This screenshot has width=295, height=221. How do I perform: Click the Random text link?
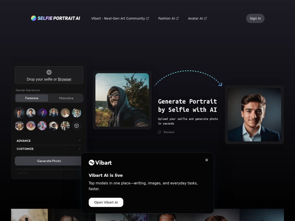[169, 132]
